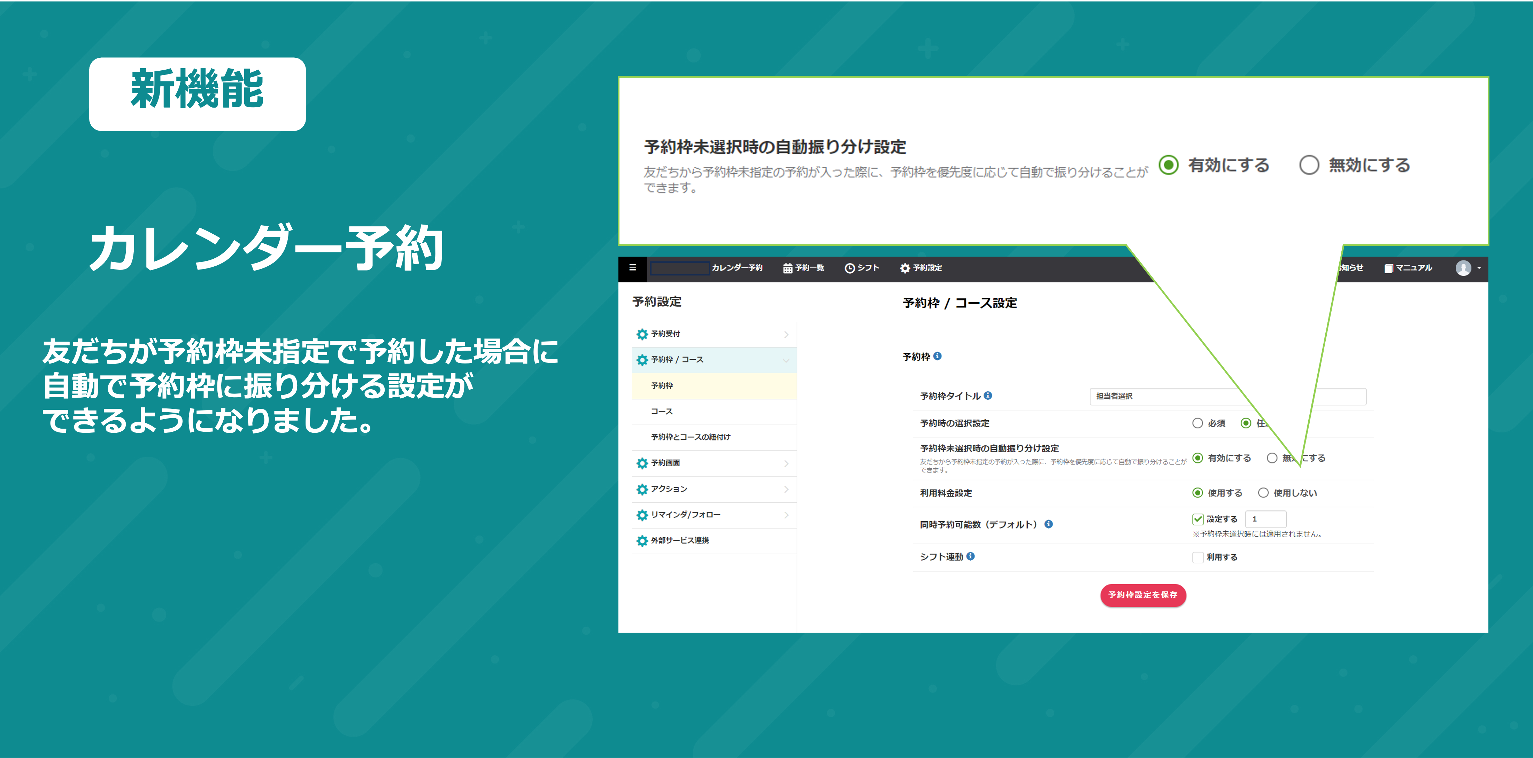Click gear icon beside 外部サービス連携

pyautogui.click(x=642, y=541)
